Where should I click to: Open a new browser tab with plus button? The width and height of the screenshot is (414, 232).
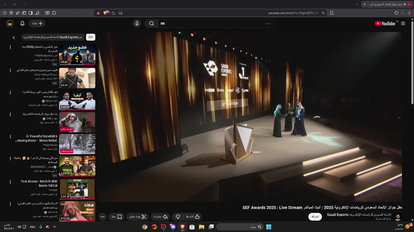(356, 4)
